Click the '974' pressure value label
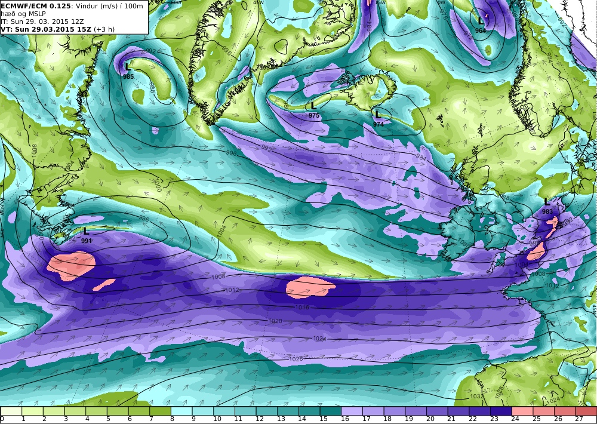597x424 pixels. click(378, 124)
